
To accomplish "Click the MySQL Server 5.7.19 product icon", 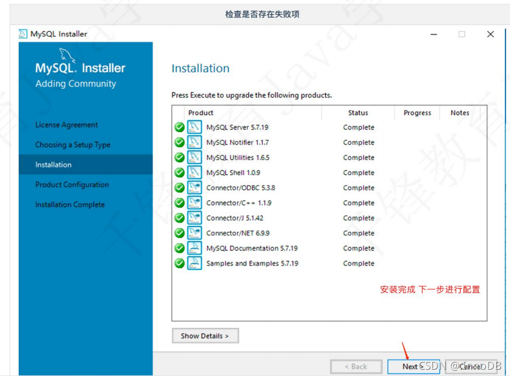I will (195, 127).
